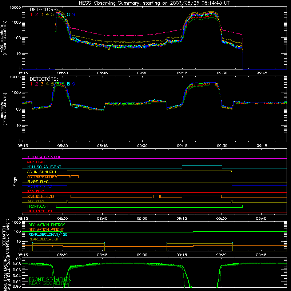
Task: Click detector number 4 in front segments legend
Action: click(47, 14)
